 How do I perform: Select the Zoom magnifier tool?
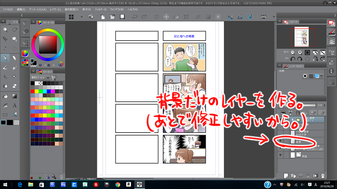pos(5,30)
